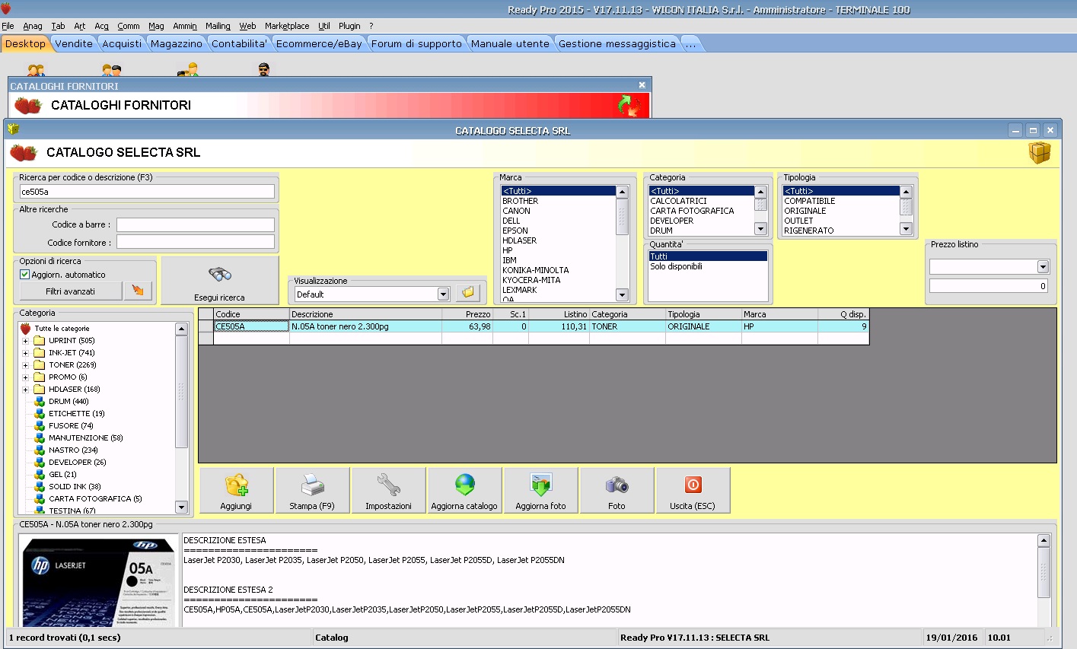1077x649 pixels.
Task: Click down arrow of Tipologia list scrollbar
Action: point(906,229)
